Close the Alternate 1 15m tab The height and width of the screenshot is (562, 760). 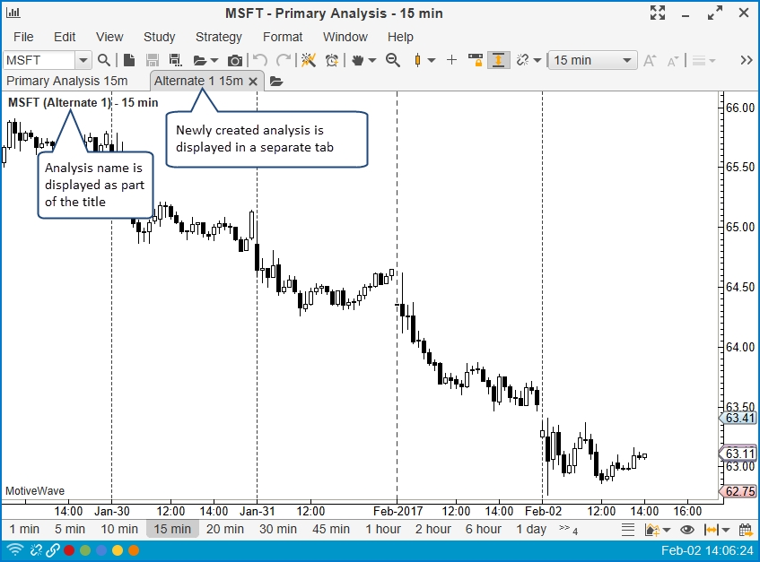click(253, 82)
